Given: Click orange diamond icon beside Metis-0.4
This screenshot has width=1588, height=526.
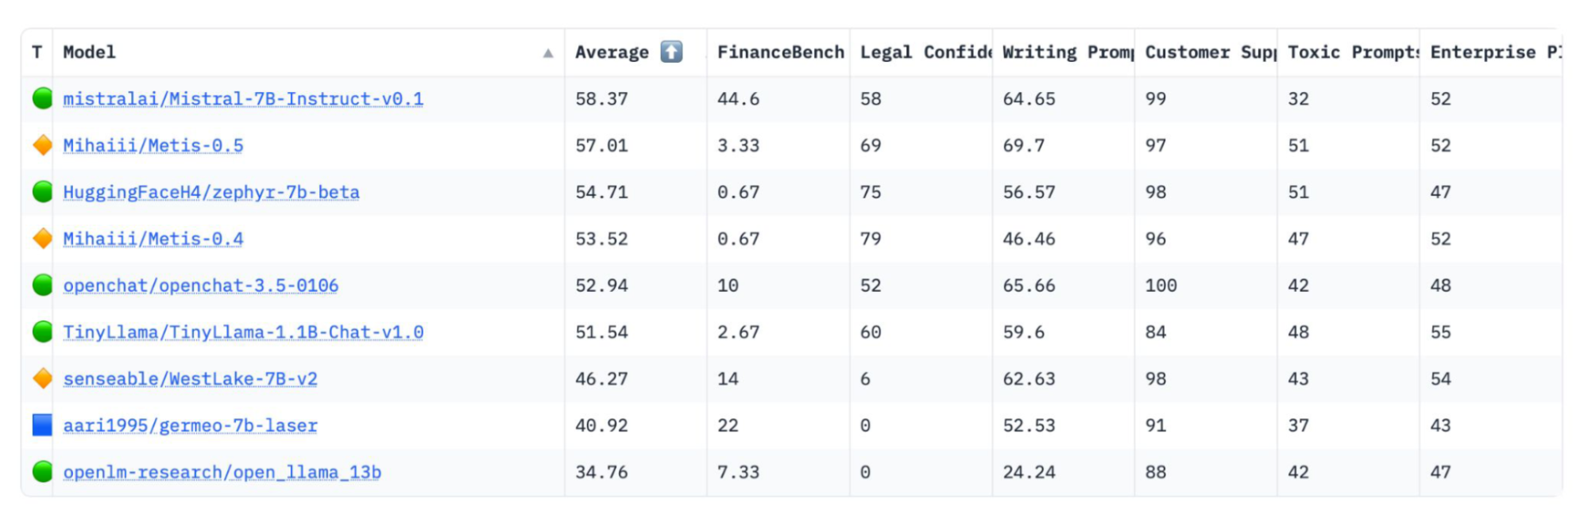Looking at the screenshot, I should [x=42, y=239].
